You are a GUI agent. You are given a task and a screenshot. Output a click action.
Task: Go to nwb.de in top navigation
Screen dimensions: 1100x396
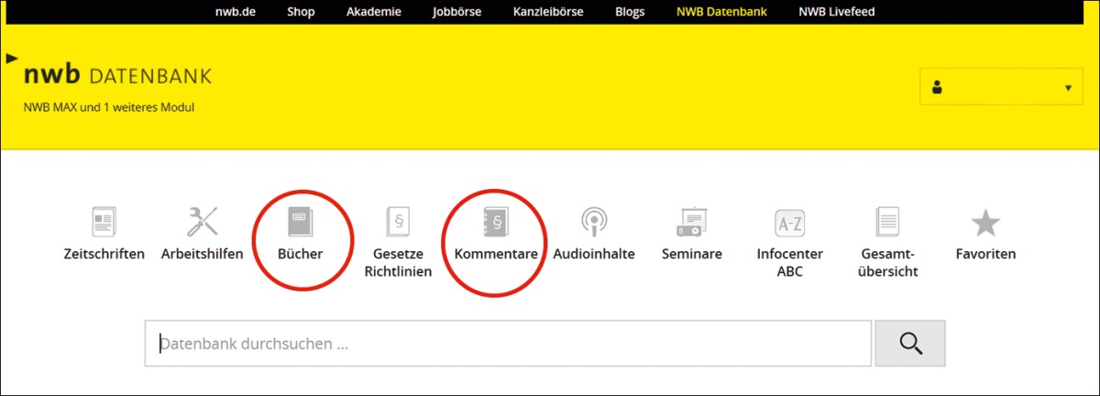[236, 12]
